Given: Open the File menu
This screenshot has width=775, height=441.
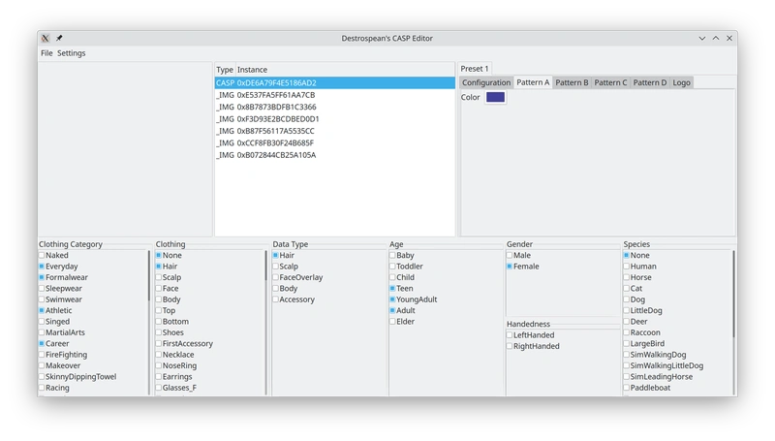Looking at the screenshot, I should (x=46, y=53).
